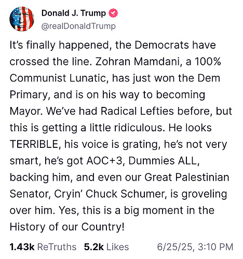Open Donald J. Trump display name

74,13
